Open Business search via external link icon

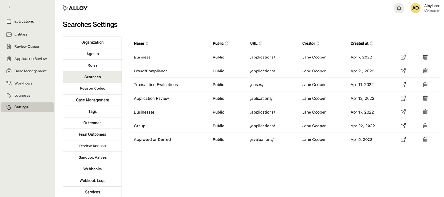[403, 57]
